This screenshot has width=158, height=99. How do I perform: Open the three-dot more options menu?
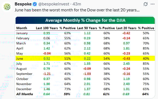coord(153,4)
